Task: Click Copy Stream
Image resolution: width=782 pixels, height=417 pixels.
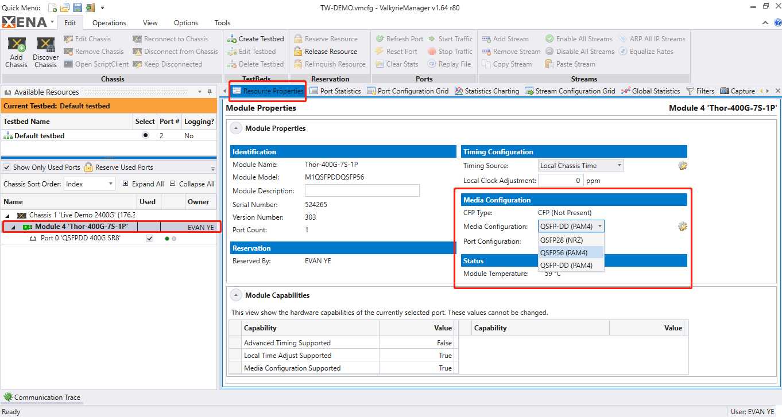Action: tap(507, 64)
